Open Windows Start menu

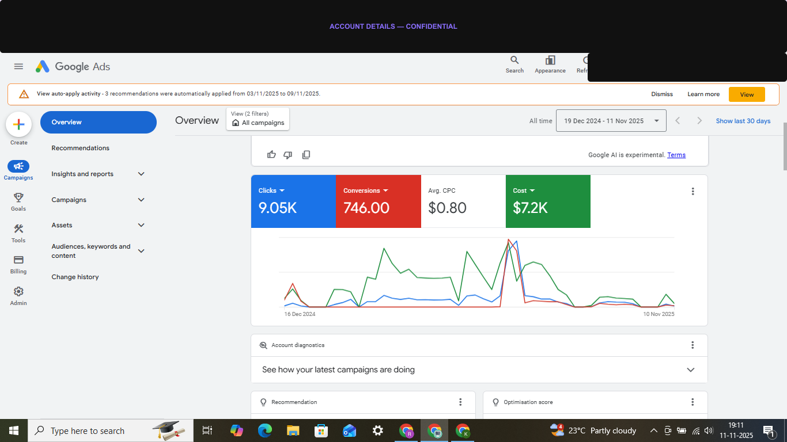(13, 430)
